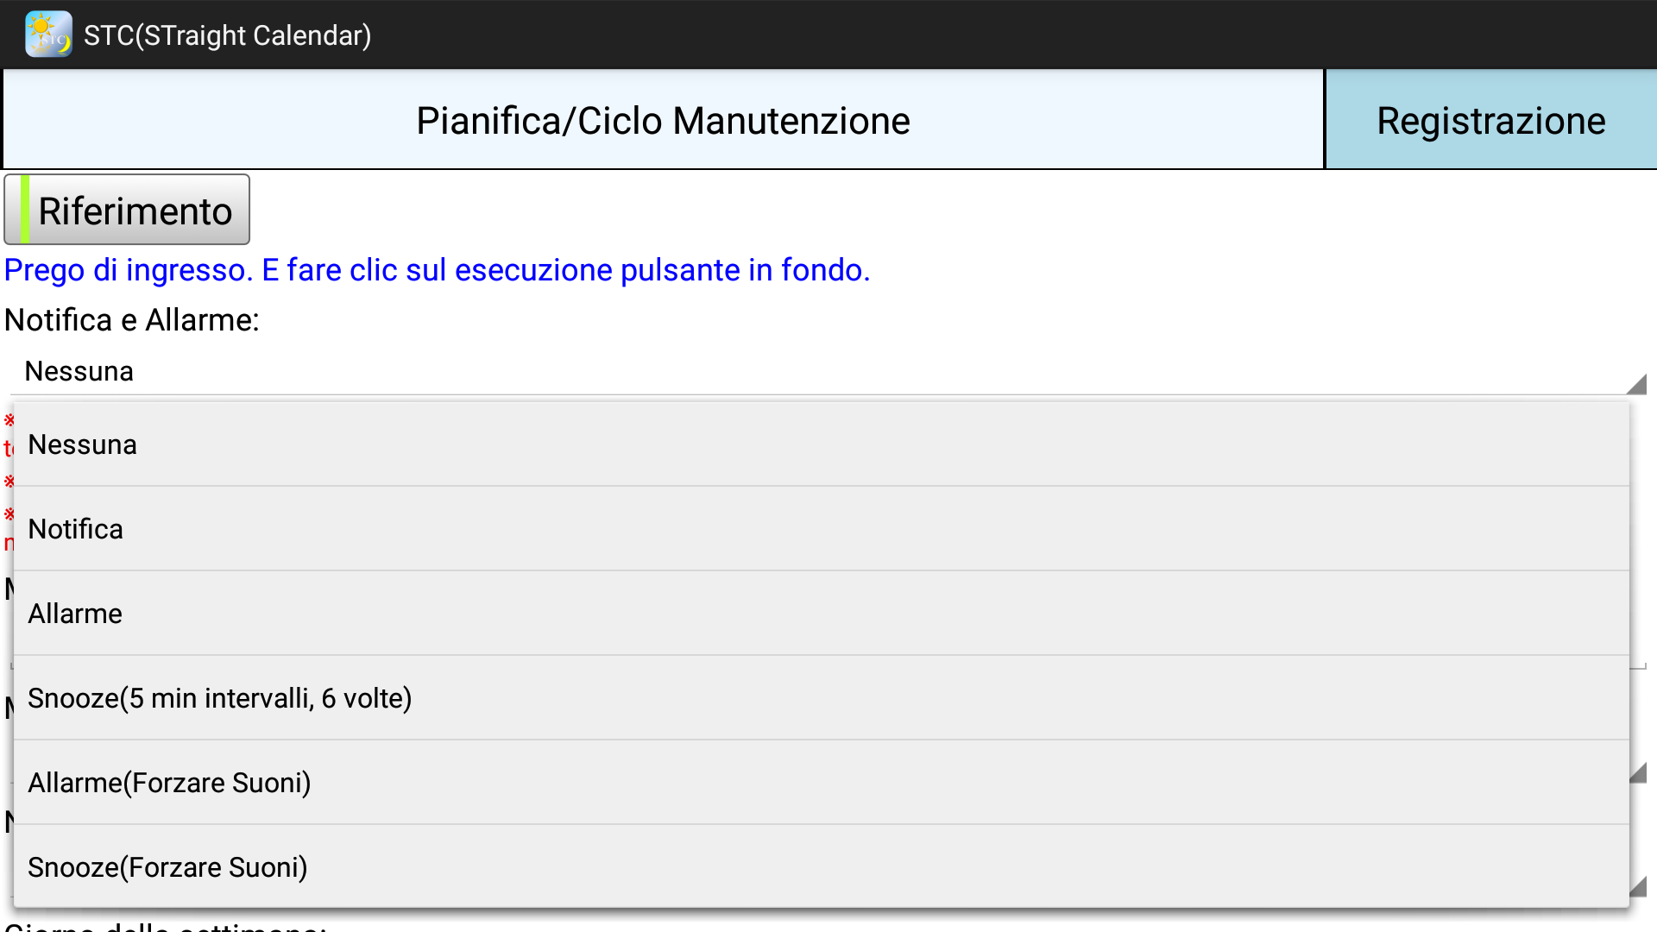1657x932 pixels.
Task: Pick Snooze(5 min intervalli, 6 volte)
Action: click(219, 698)
